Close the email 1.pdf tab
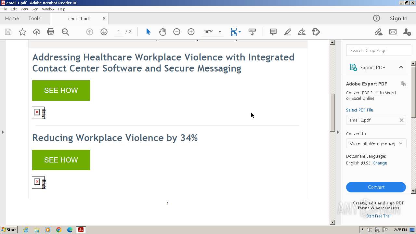Viewport: 416px width, 234px height. pos(104,19)
